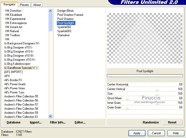Viewport: 186px width, 138px height.
Task: Select VM Experimental category
Action: (x=15, y=19)
